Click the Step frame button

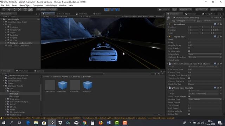click(x=117, y=9)
